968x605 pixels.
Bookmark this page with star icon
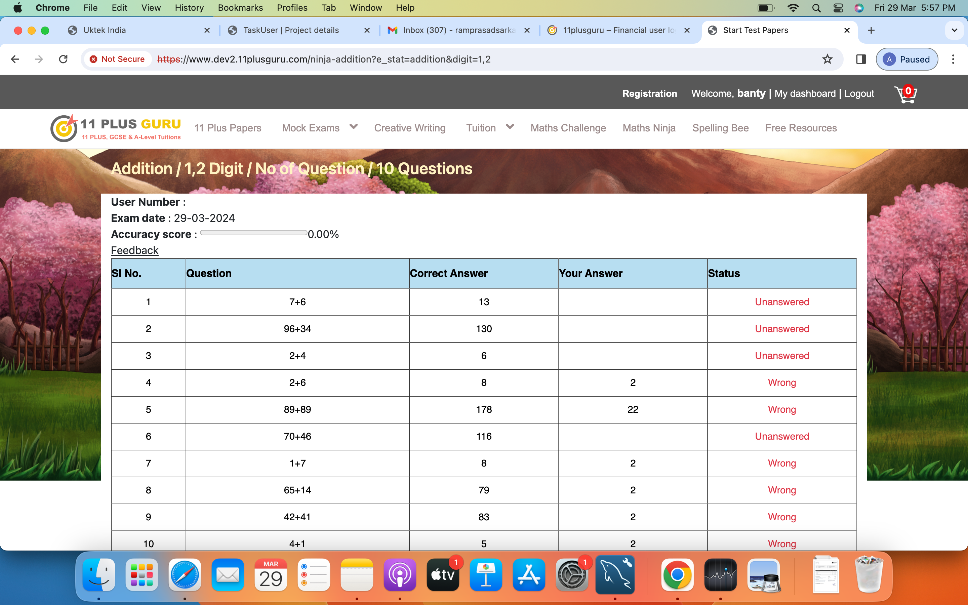pyautogui.click(x=827, y=59)
